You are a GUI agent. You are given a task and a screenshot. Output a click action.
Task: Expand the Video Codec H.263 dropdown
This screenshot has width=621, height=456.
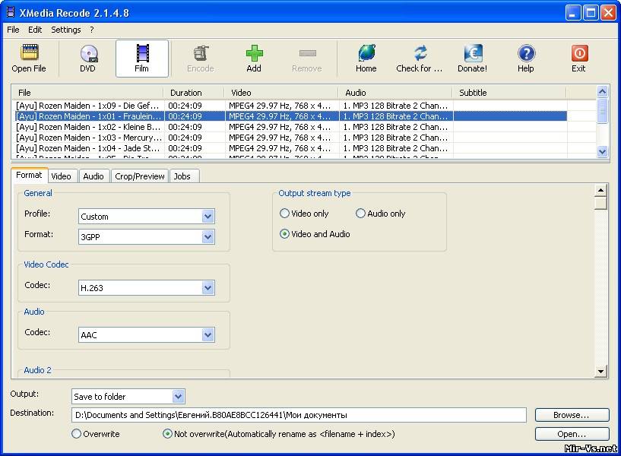pos(208,288)
